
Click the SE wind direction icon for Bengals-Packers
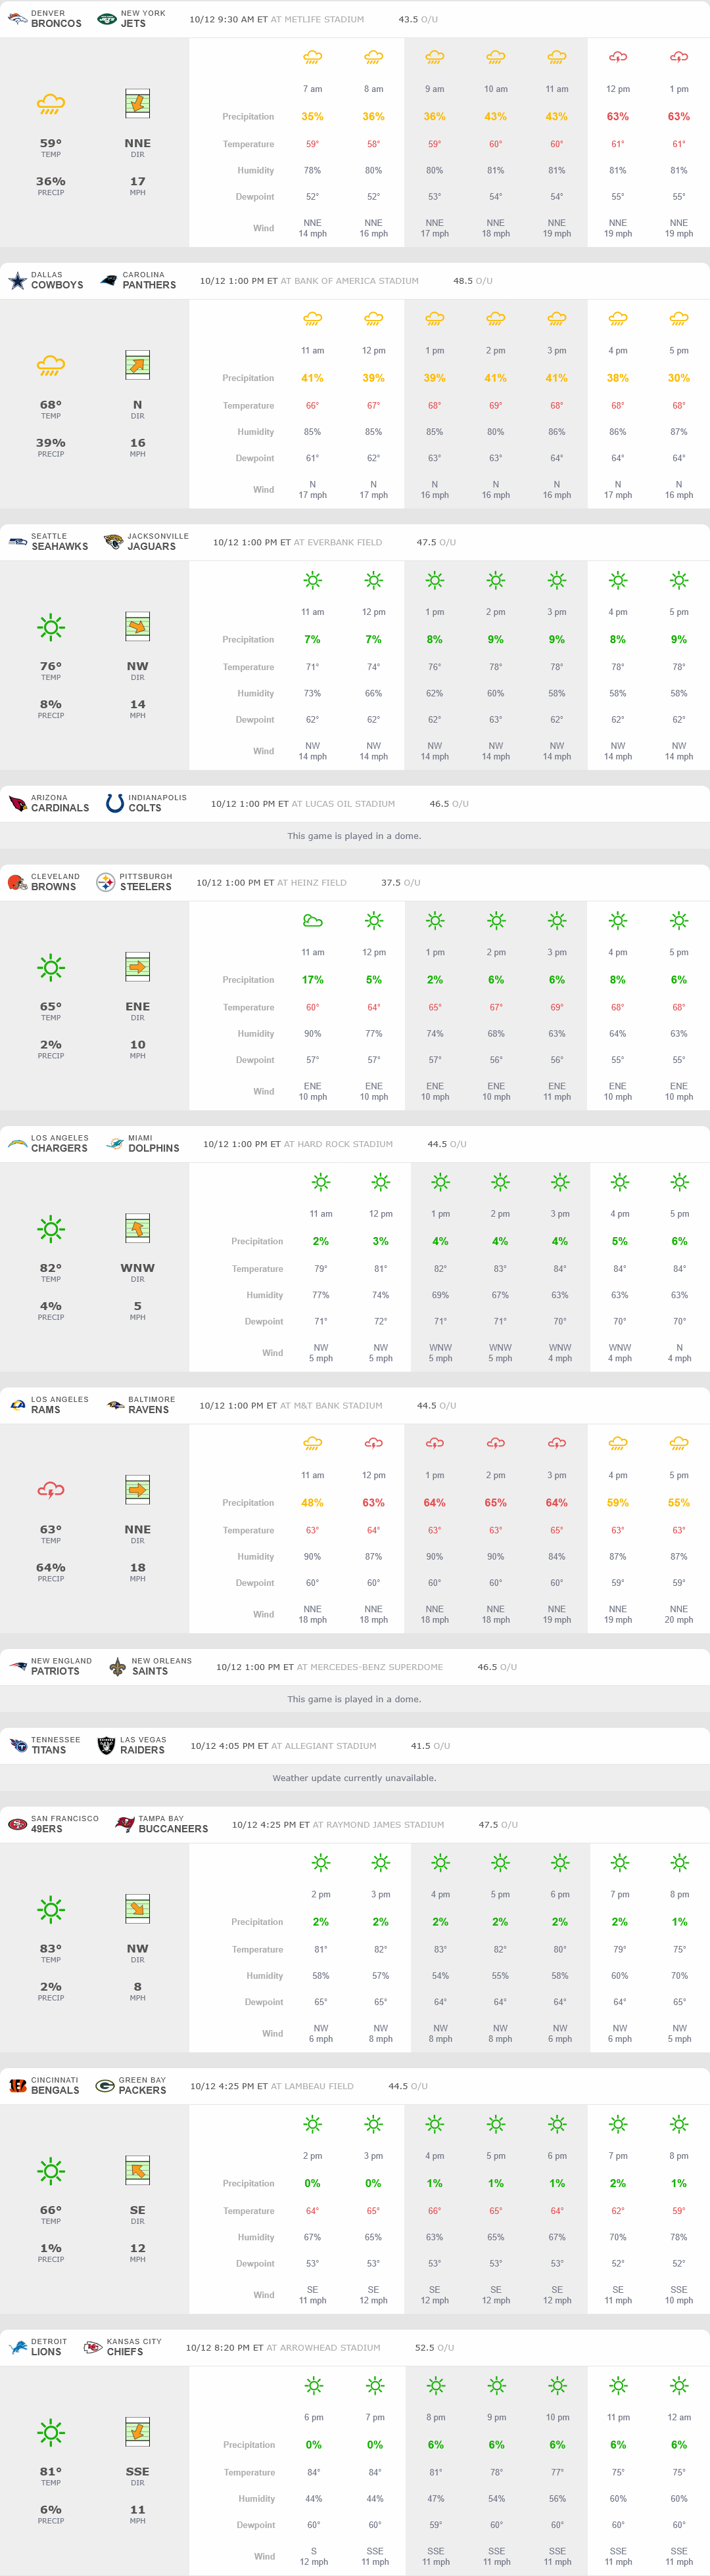click(137, 2171)
